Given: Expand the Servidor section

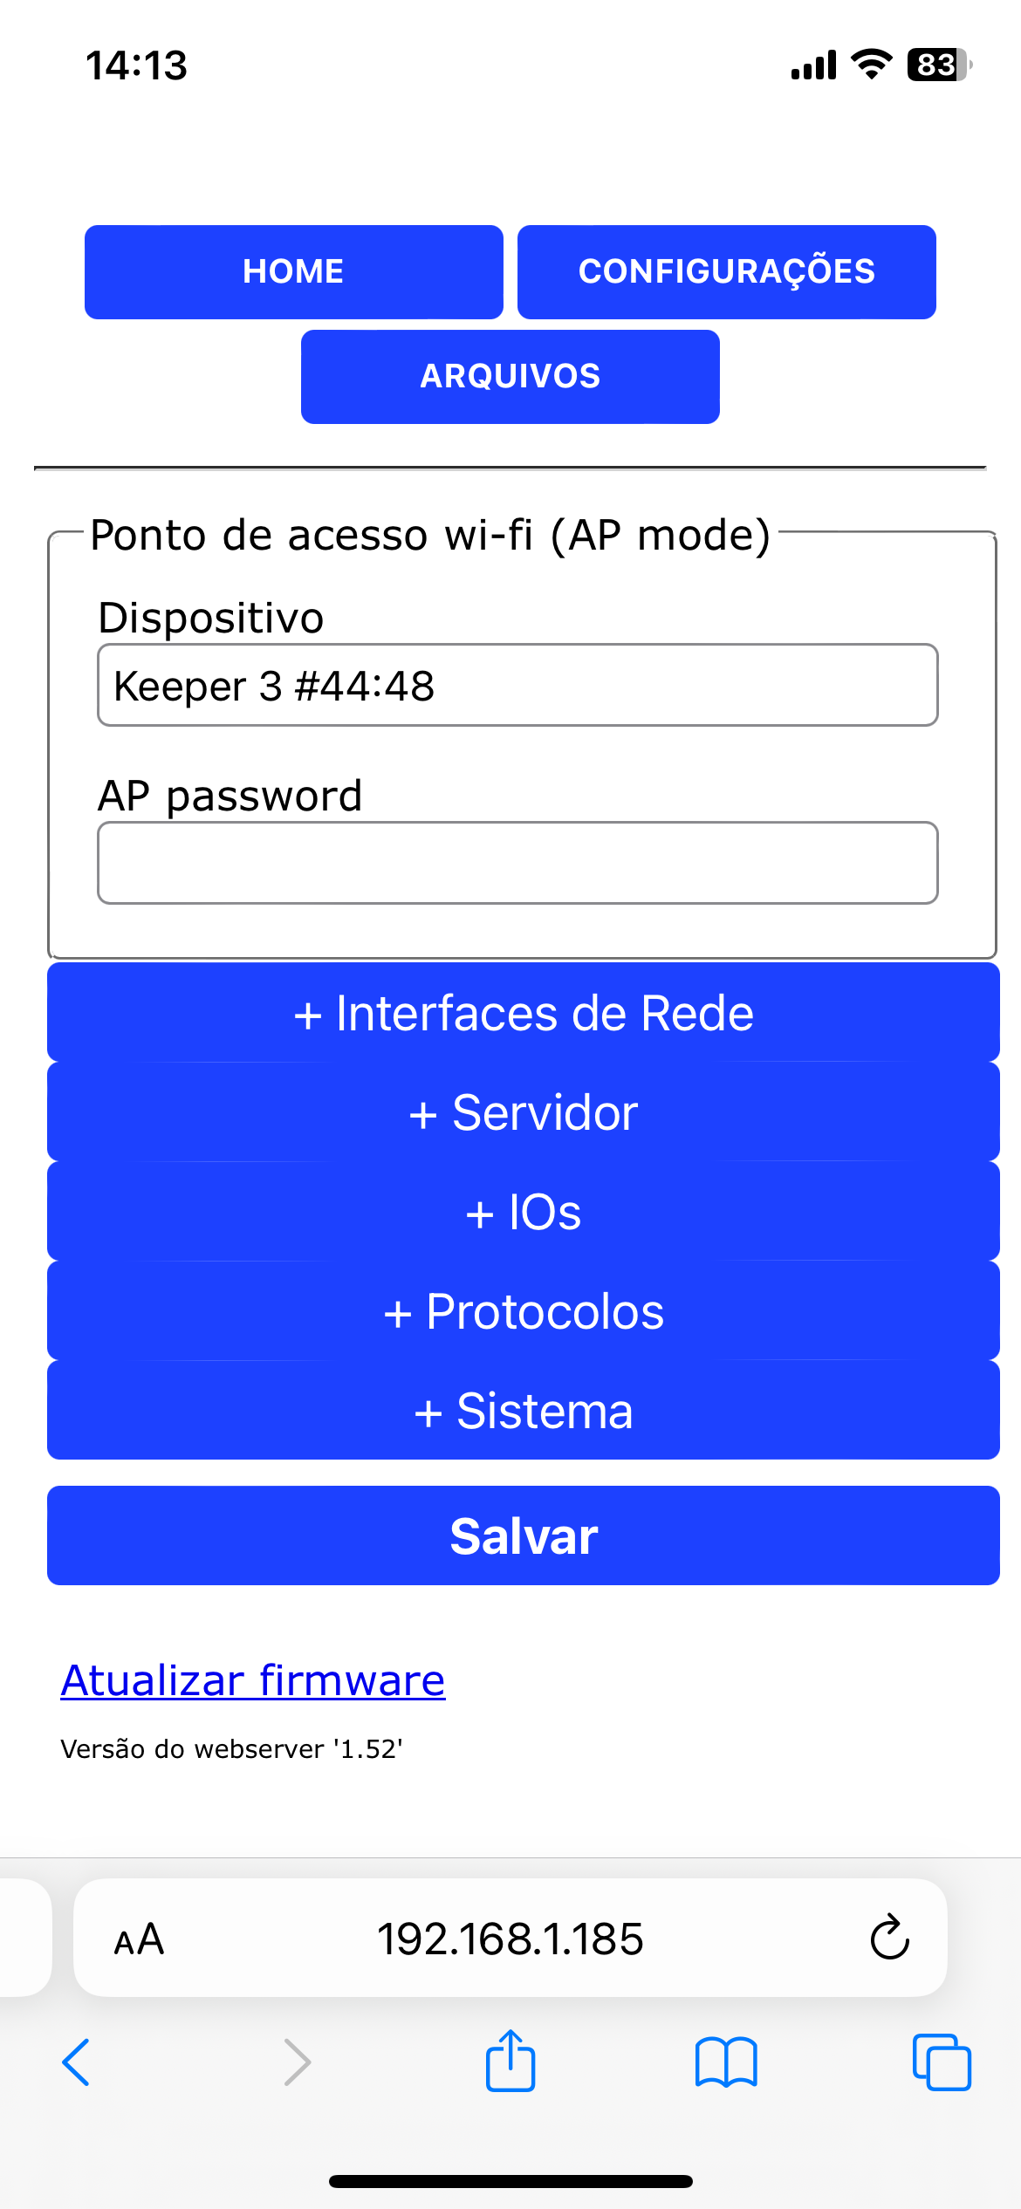Looking at the screenshot, I should tap(524, 1112).
